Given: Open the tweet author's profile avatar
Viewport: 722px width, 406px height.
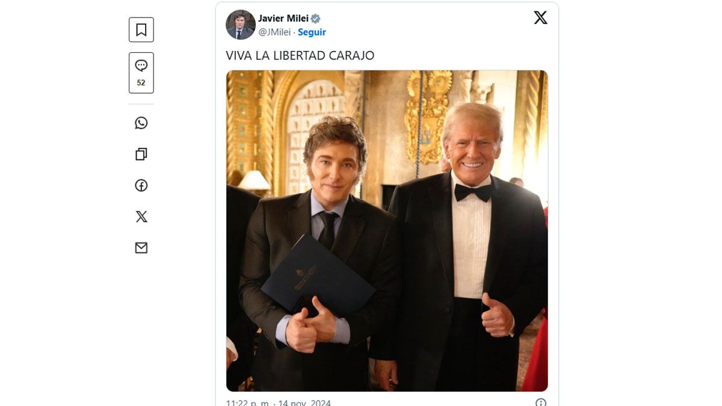Looking at the screenshot, I should [x=241, y=25].
